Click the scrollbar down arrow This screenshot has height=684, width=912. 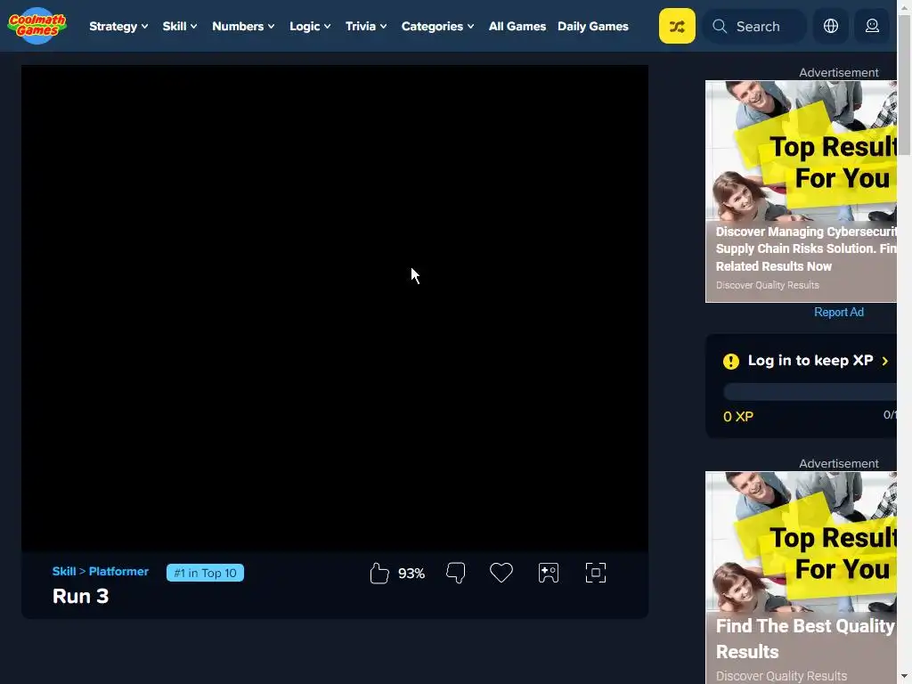[905, 677]
